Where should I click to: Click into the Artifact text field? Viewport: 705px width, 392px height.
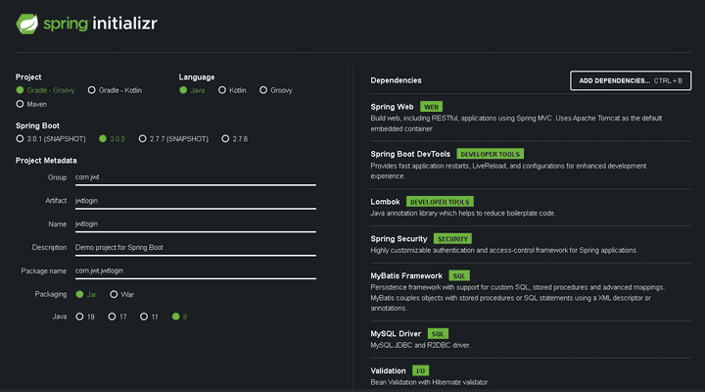coord(195,201)
